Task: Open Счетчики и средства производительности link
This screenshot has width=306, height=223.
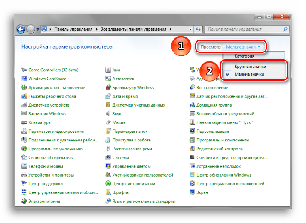Action: click(x=232, y=158)
